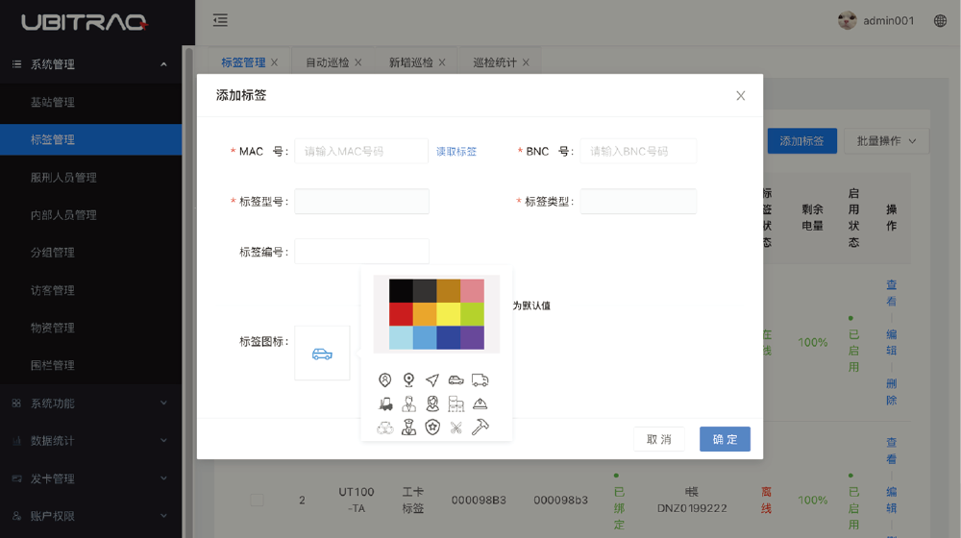Select the navigation arrow icon
Viewport: 961px width, 538px height.
click(432, 380)
